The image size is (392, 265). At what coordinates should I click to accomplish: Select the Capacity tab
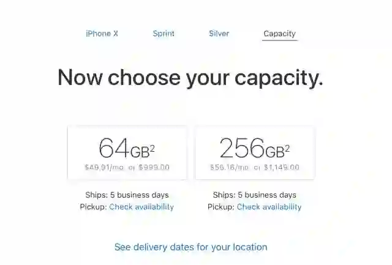coord(279,34)
